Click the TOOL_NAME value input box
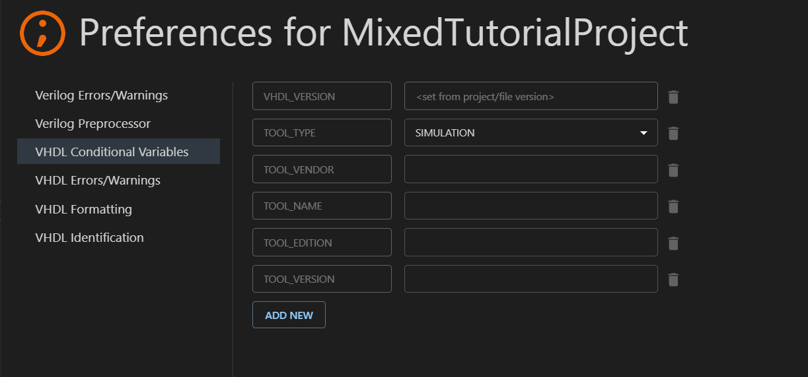This screenshot has width=808, height=377. coord(531,206)
